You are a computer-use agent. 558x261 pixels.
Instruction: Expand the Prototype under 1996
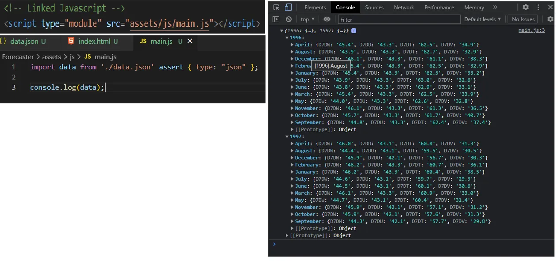click(292, 129)
